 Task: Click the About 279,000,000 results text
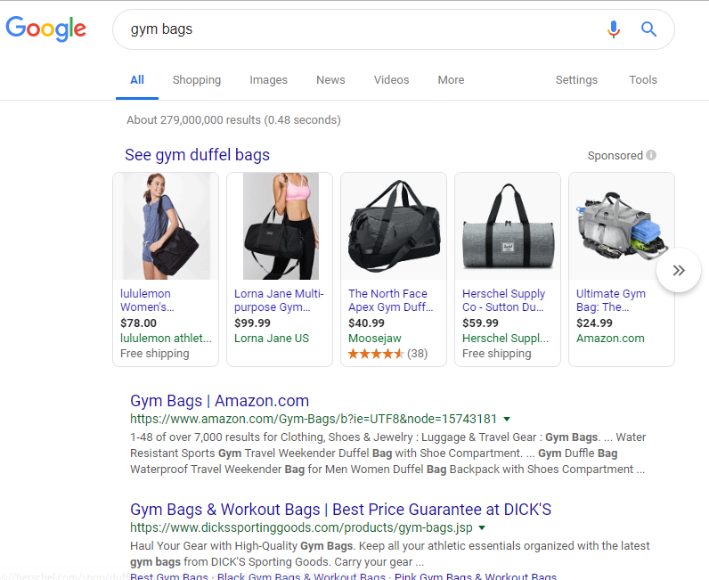click(233, 120)
